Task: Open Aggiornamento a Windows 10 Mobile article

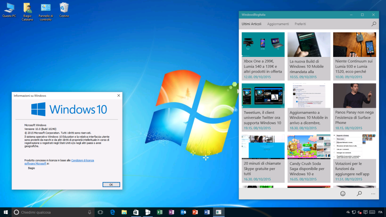Action: click(309, 107)
